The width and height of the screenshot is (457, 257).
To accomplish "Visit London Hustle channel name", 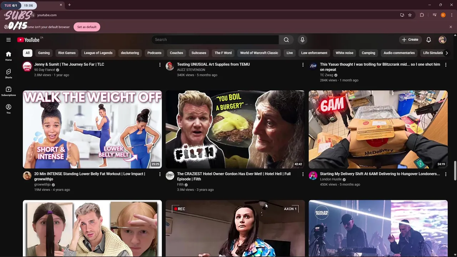I will [x=331, y=179].
